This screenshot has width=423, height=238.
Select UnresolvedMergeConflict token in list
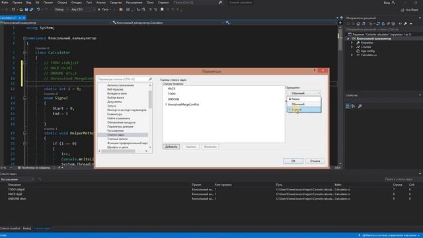pos(184,104)
